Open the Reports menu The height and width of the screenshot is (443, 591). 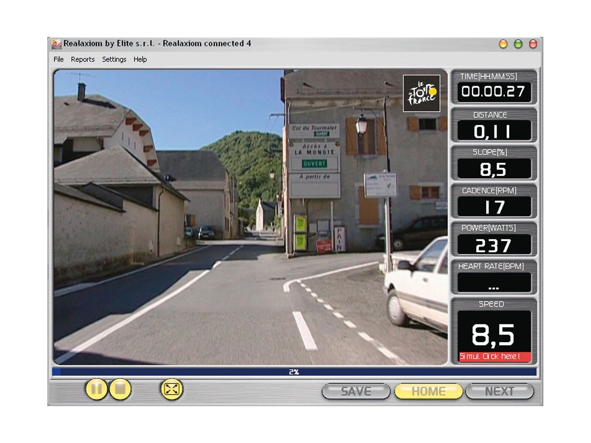83,59
